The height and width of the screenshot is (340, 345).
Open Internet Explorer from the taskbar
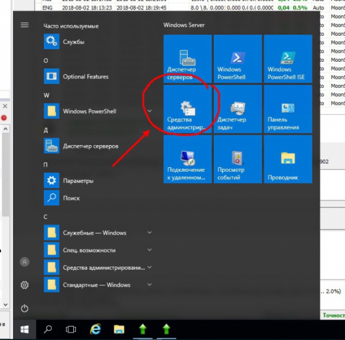pyautogui.click(x=95, y=329)
